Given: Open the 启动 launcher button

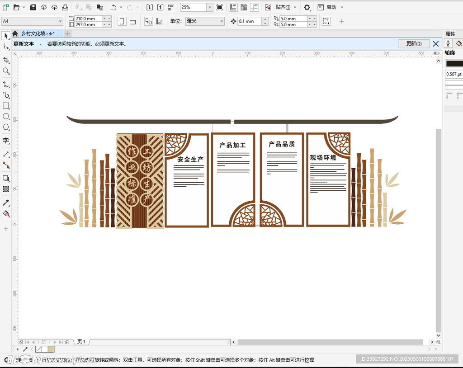Looking at the screenshot, I should [331, 7].
